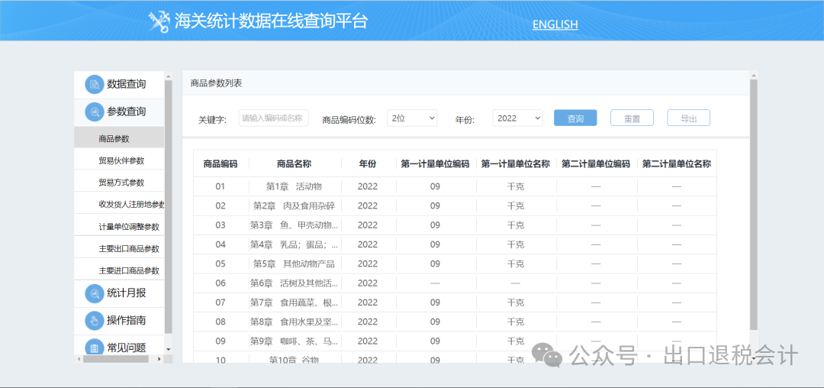Select 主要进口商品参数 in sidebar
The image size is (824, 388).
pyautogui.click(x=129, y=271)
